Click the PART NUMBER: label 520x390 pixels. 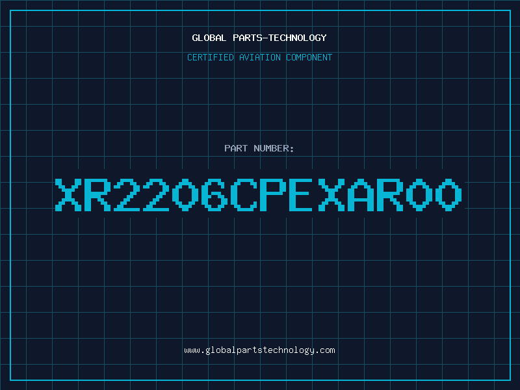pyautogui.click(x=259, y=148)
